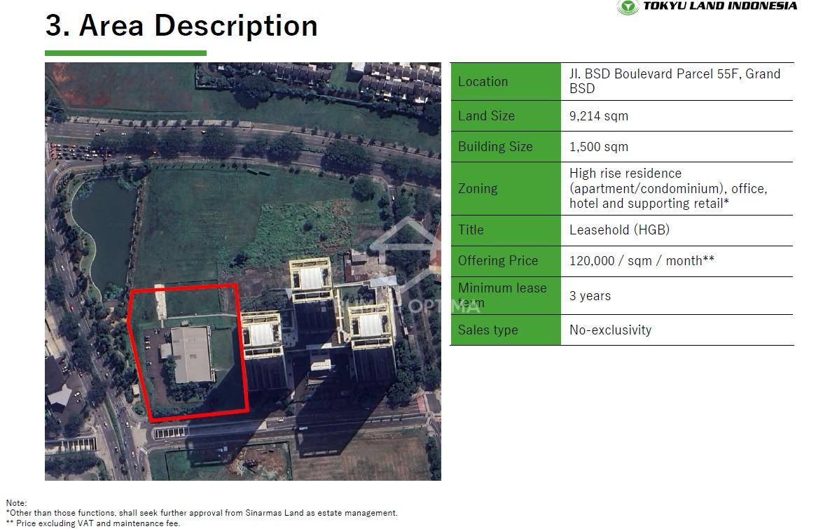
Task: Select the "Offering Price" label cell
Action: (505, 261)
